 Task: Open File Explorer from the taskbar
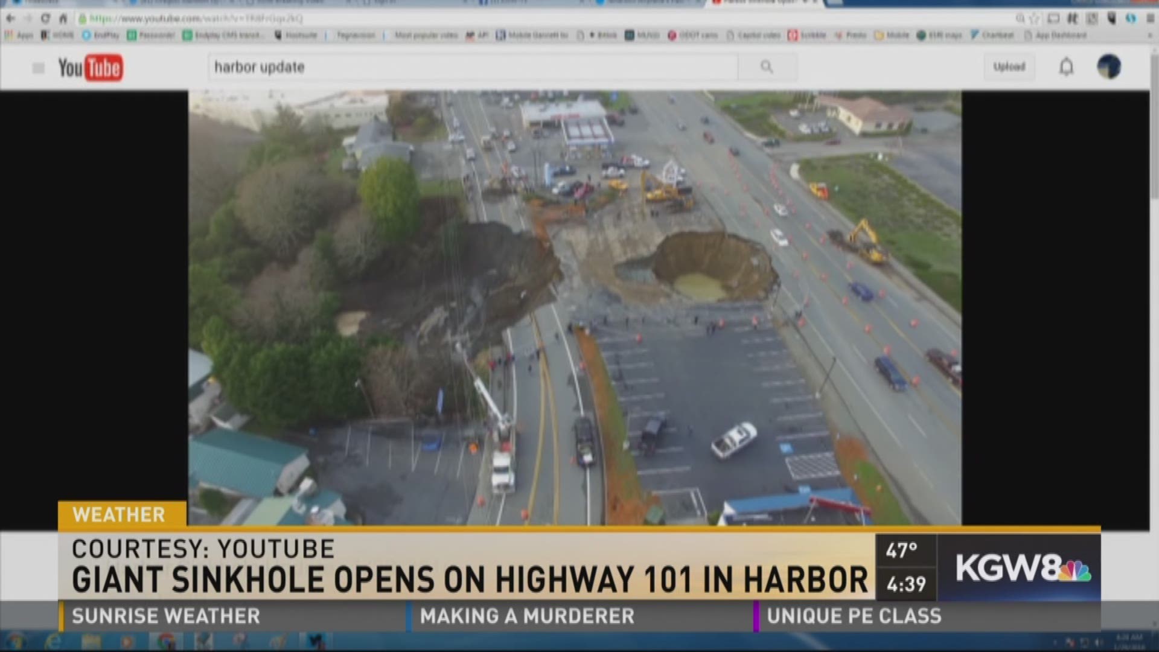pyautogui.click(x=91, y=641)
